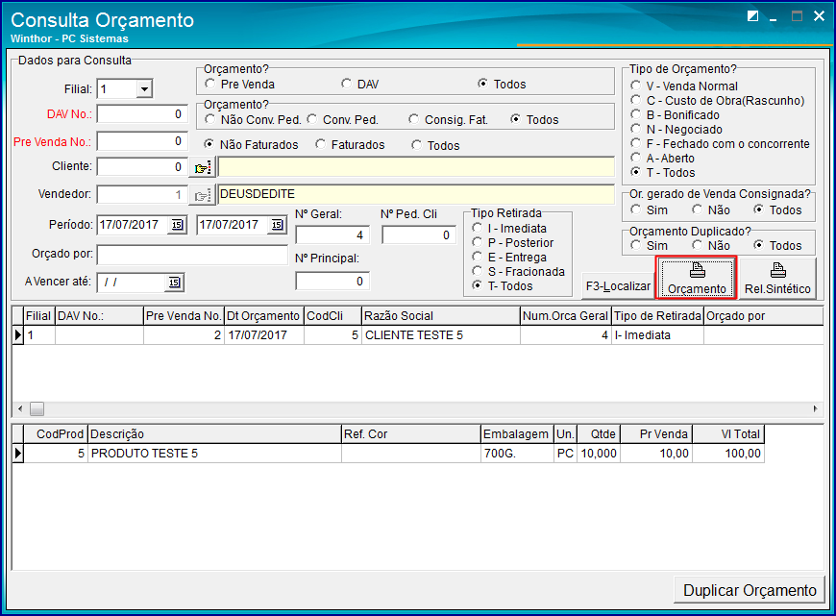This screenshot has height=616, width=836.
Task: Open calendar for Período start date
Action: [178, 225]
